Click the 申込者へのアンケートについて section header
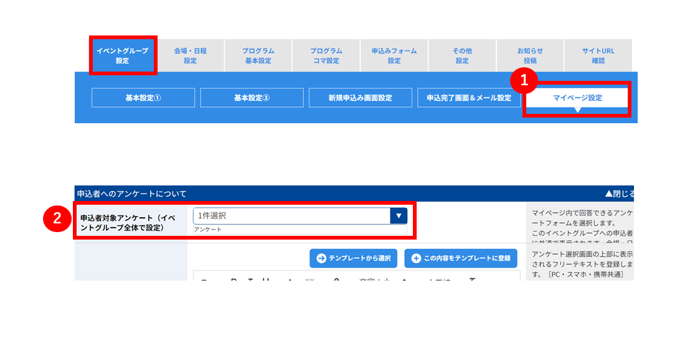695x341 pixels. click(354, 194)
